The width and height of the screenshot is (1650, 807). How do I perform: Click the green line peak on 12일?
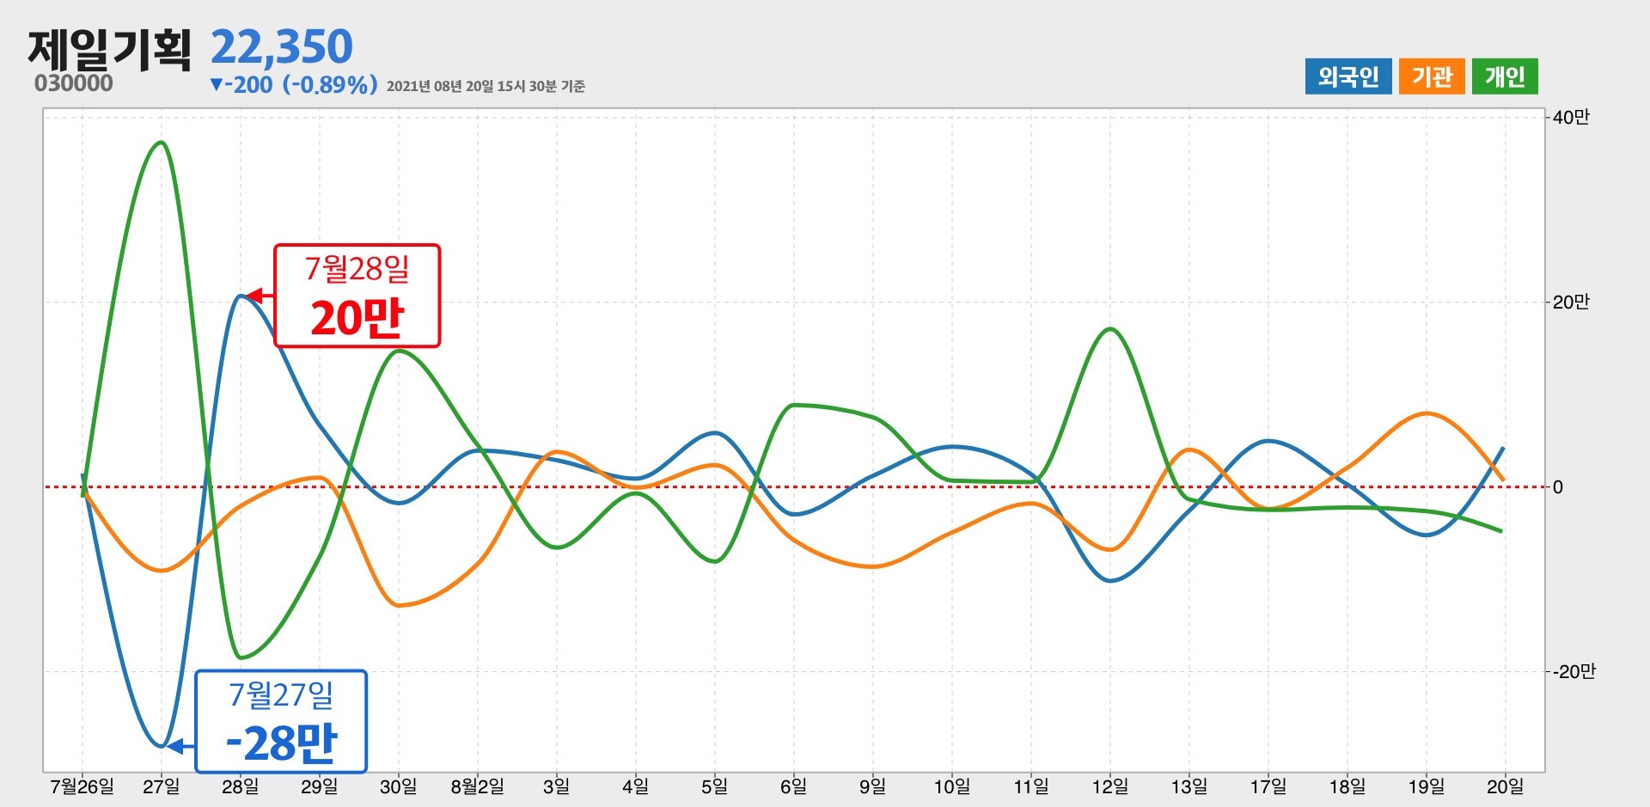(x=1110, y=329)
